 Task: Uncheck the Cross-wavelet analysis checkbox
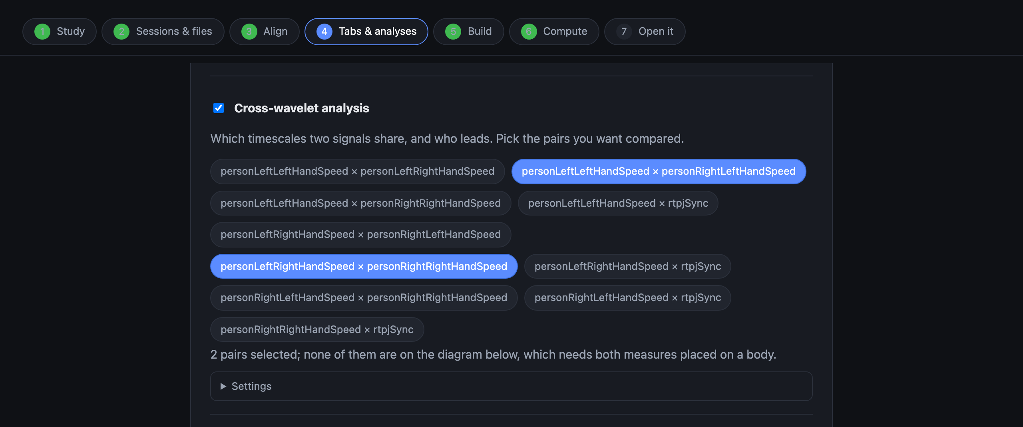[219, 108]
